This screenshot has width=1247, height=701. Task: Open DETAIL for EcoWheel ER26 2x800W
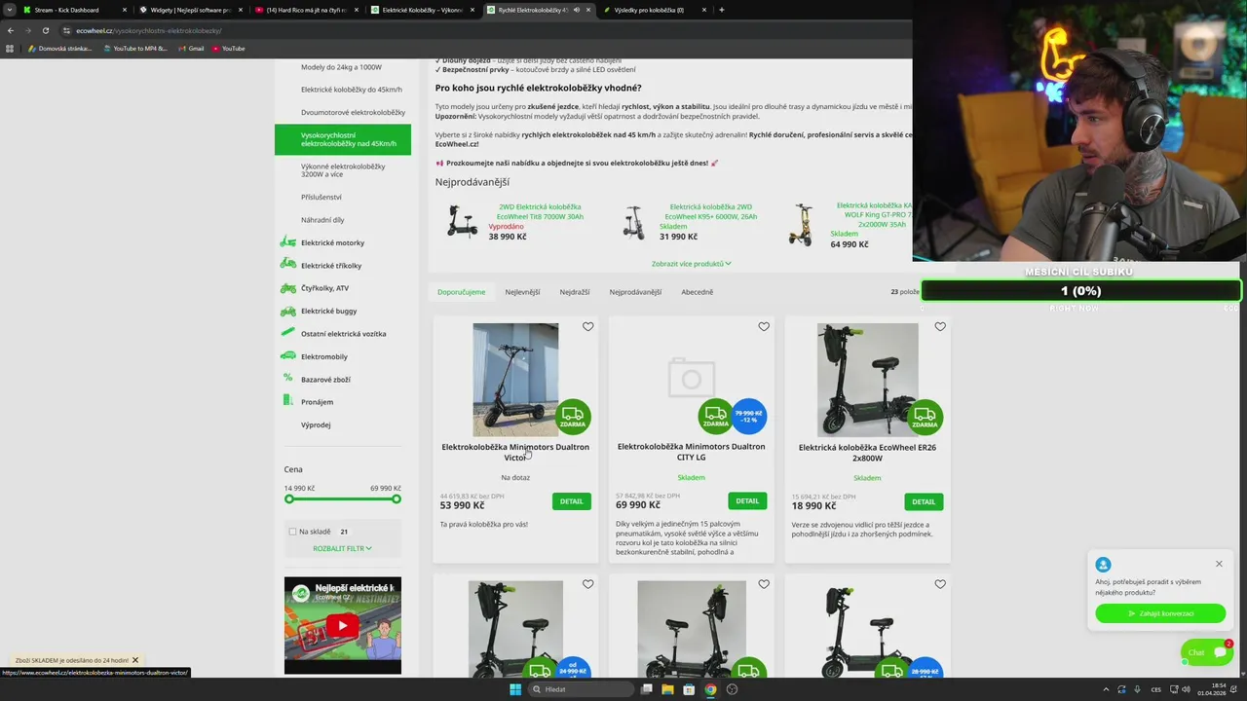coord(924,501)
